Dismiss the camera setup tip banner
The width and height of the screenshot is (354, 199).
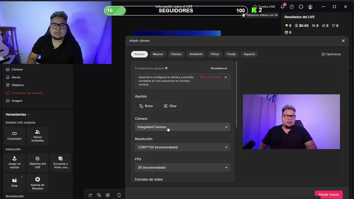coord(226,77)
